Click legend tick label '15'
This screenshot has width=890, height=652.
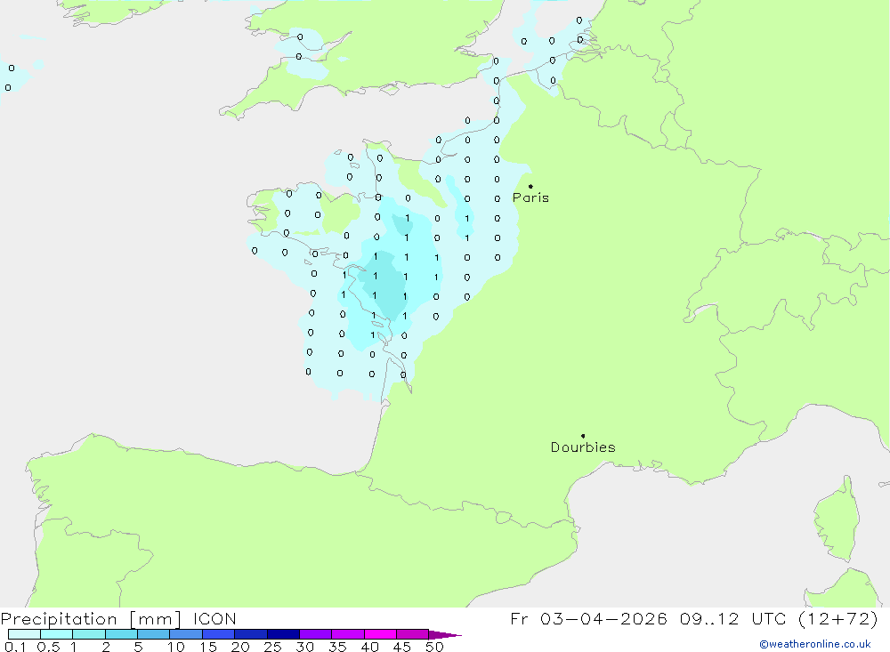pyautogui.click(x=208, y=647)
